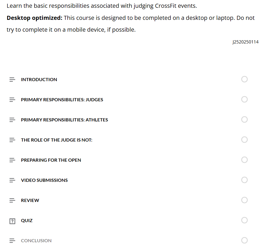Click the lesson icon beside INTRODUCTION
The width and height of the screenshot is (264, 248).
(12, 79)
